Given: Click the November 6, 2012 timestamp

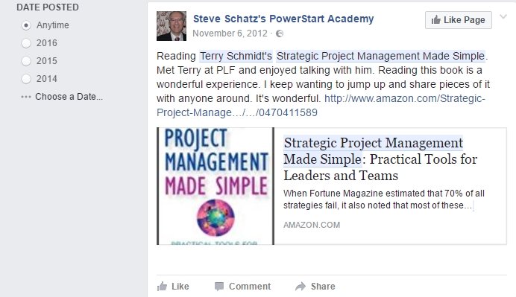Looking at the screenshot, I should [x=230, y=33].
